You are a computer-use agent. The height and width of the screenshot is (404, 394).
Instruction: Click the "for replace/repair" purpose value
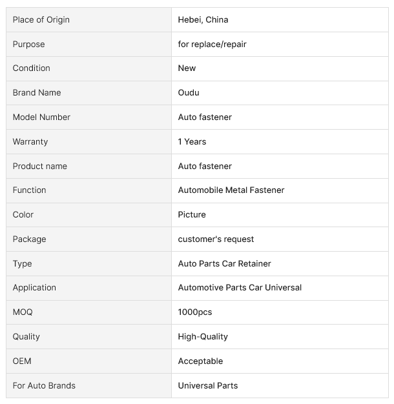click(x=212, y=44)
